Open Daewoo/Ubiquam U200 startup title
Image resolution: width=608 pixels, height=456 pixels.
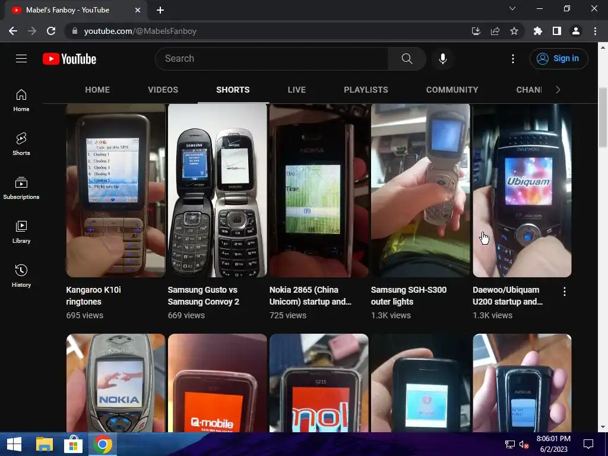click(508, 296)
